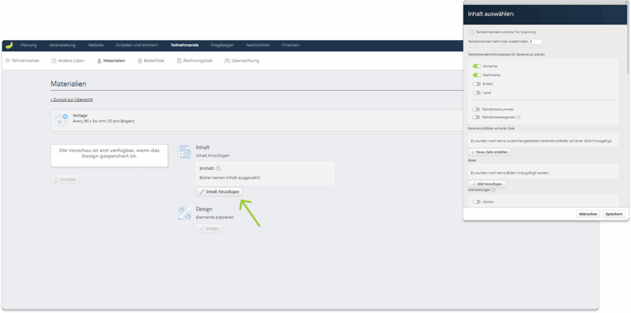This screenshot has width=631, height=313.
Task: Open Teilnahmeliste via its people icon
Action: pos(7,61)
